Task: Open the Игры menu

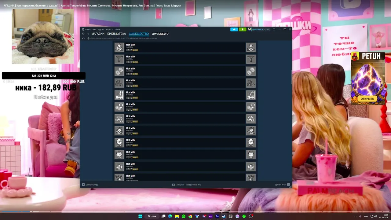Action: point(108,29)
